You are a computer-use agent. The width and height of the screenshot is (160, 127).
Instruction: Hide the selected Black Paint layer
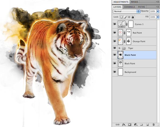pyautogui.click(x=115, y=55)
